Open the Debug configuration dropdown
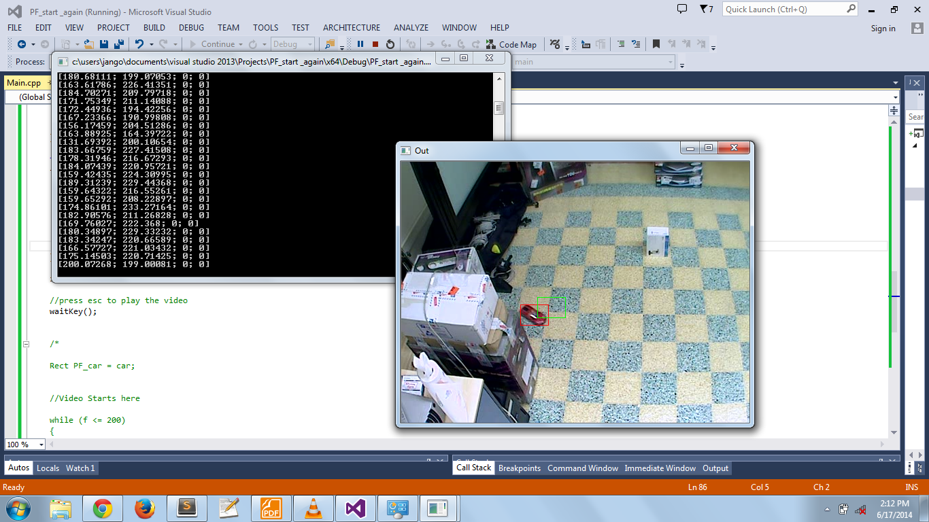Image resolution: width=929 pixels, height=522 pixels. 292,44
